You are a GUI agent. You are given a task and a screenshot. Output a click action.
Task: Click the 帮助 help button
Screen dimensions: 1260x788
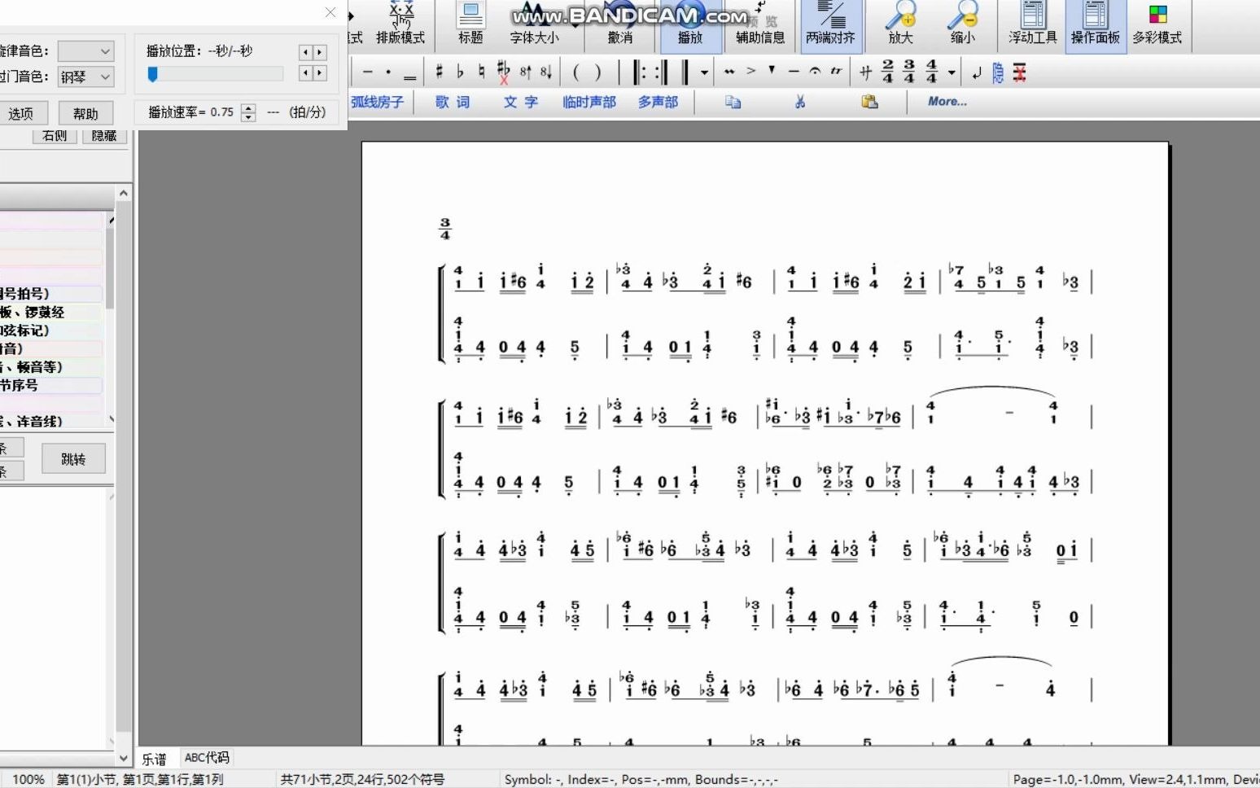pyautogui.click(x=85, y=114)
